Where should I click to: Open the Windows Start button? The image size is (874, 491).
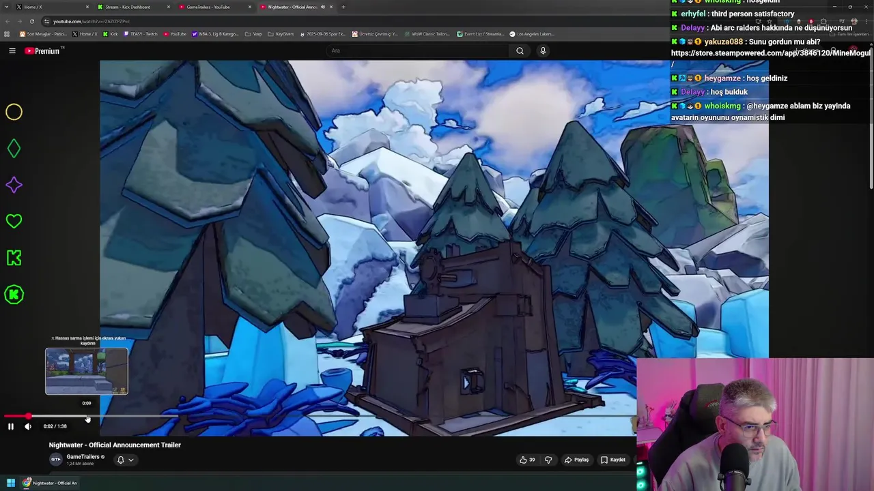[11, 483]
